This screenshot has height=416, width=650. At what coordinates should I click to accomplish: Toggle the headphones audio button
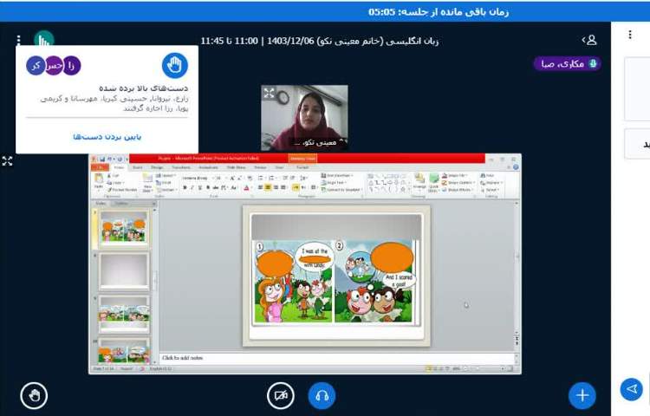click(322, 395)
